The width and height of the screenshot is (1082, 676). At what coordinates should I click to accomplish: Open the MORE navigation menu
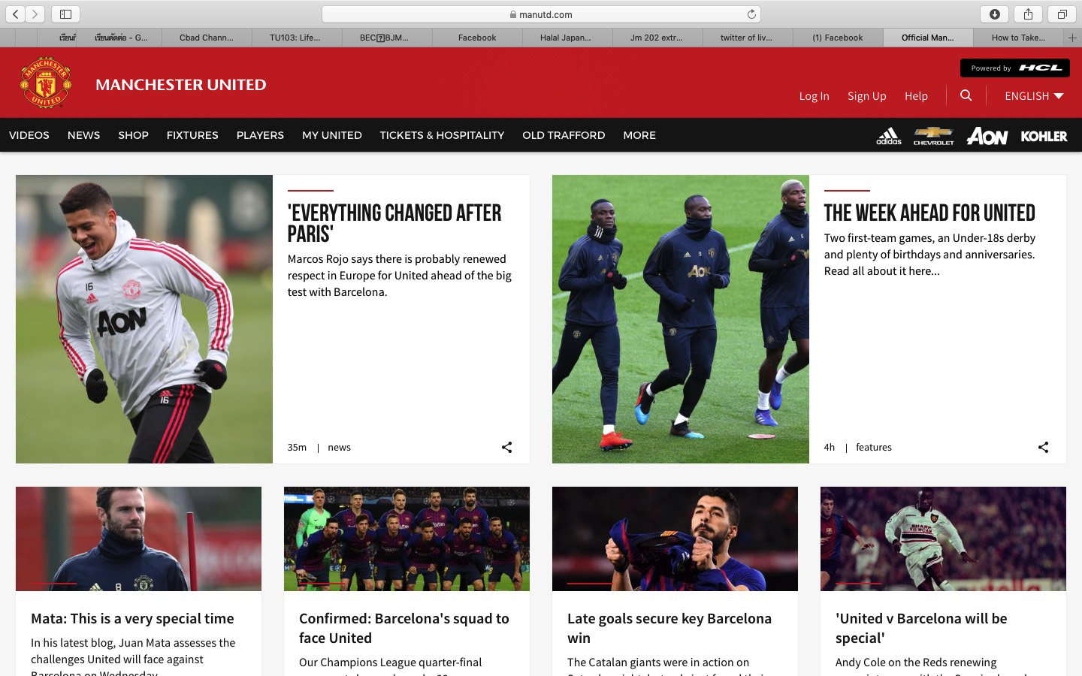coord(639,135)
